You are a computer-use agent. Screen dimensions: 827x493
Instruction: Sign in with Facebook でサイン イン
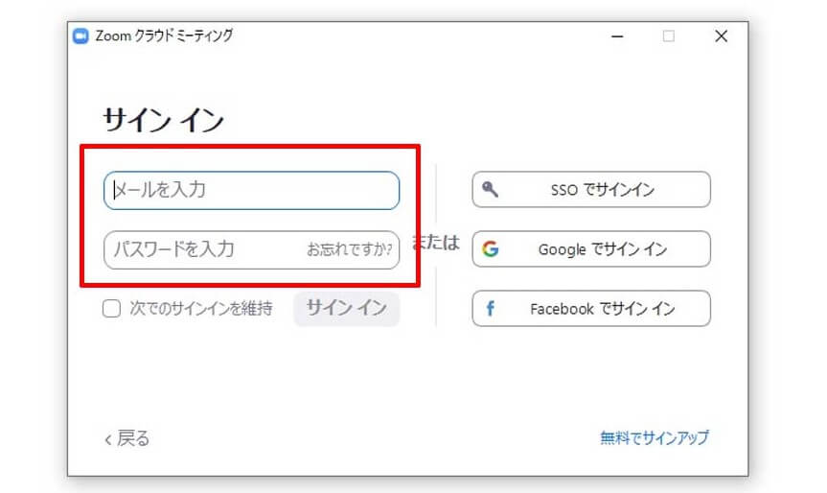tap(591, 308)
